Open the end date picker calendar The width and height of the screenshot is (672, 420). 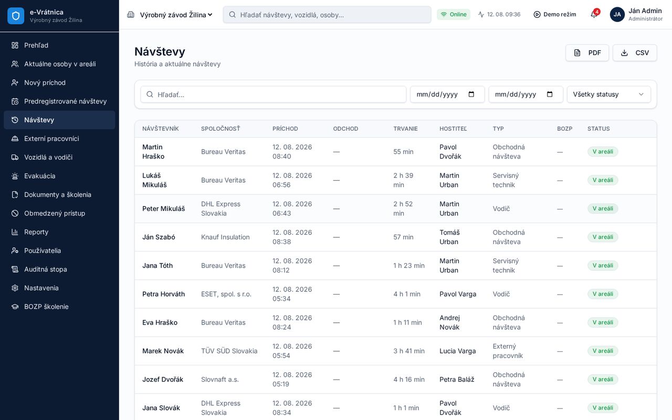(x=550, y=94)
